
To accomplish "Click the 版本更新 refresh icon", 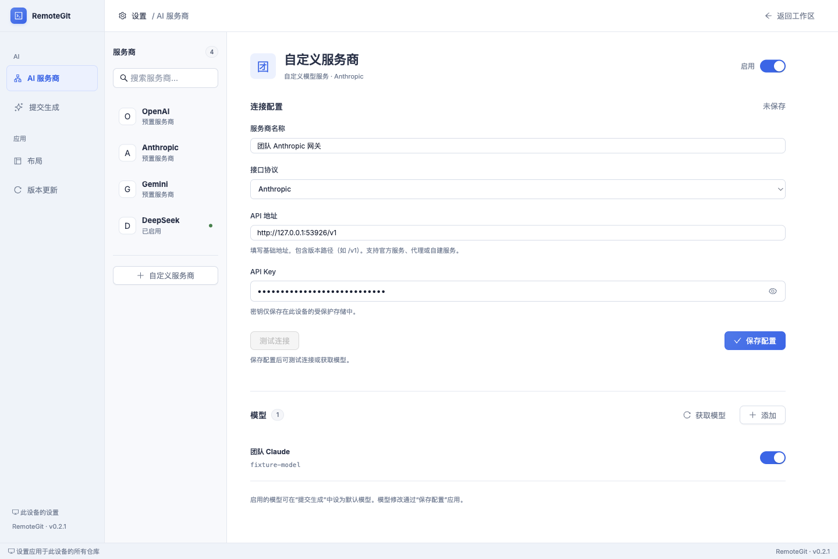I will (18, 190).
